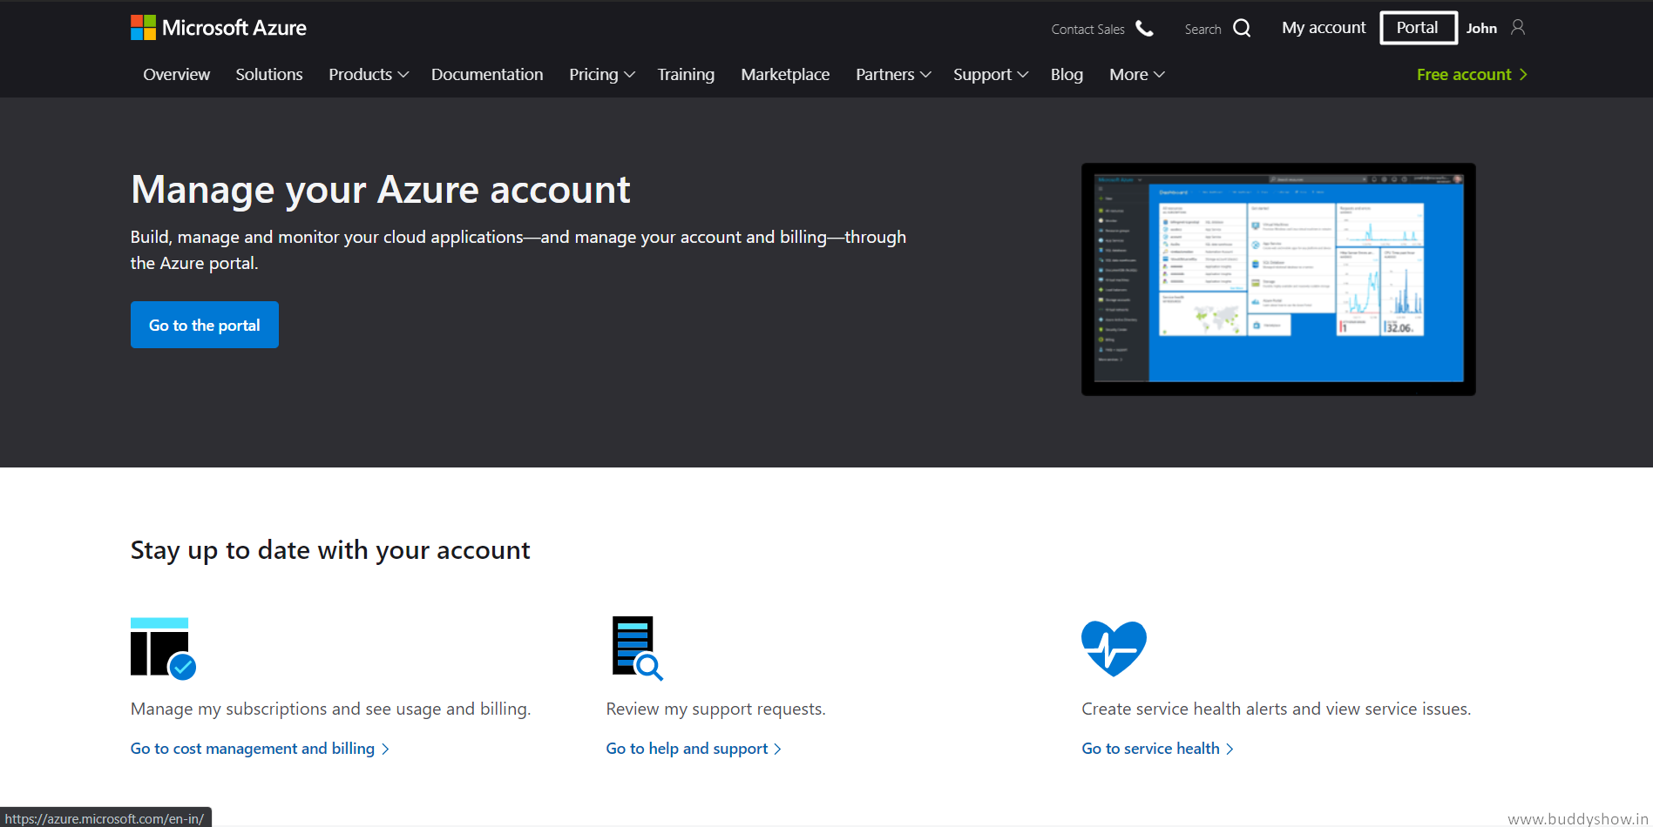
Task: Click the Portal button in header
Action: [x=1419, y=28]
